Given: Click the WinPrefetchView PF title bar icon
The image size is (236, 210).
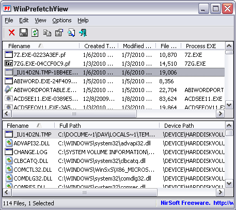Looking at the screenshot, I should [7, 8].
